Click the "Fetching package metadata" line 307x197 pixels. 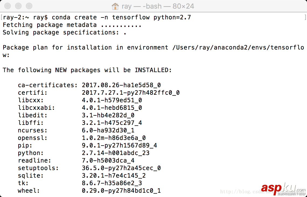(72, 25)
